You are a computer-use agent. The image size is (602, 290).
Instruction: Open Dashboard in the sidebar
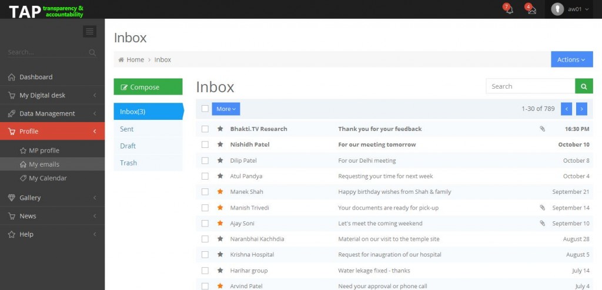(x=52, y=77)
